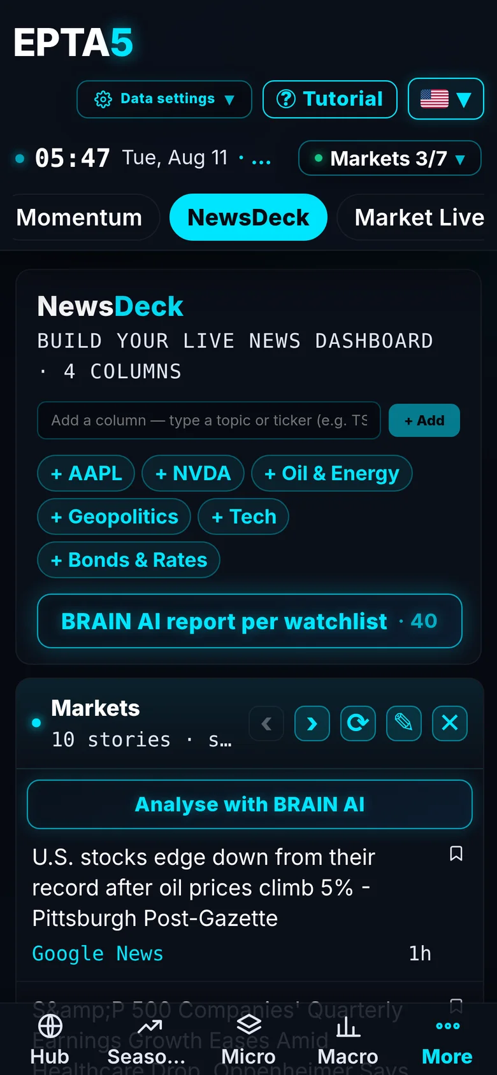Click the 05:47 clock display
Screen dimensions: 497x1075
pos(73,158)
